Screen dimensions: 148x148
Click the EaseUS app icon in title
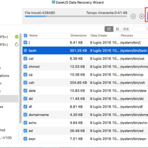pos(53,2)
